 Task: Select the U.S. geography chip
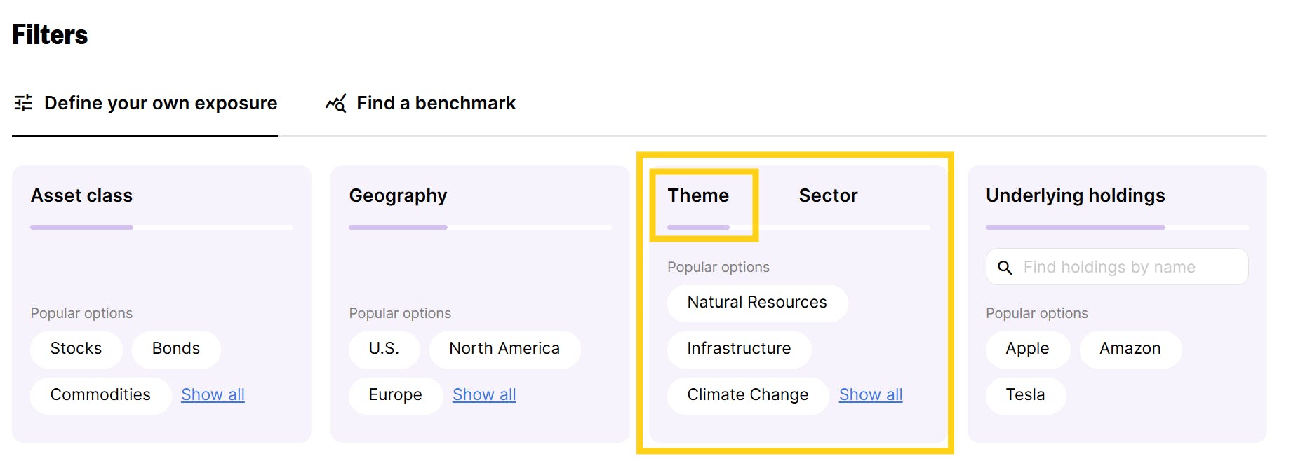click(384, 349)
